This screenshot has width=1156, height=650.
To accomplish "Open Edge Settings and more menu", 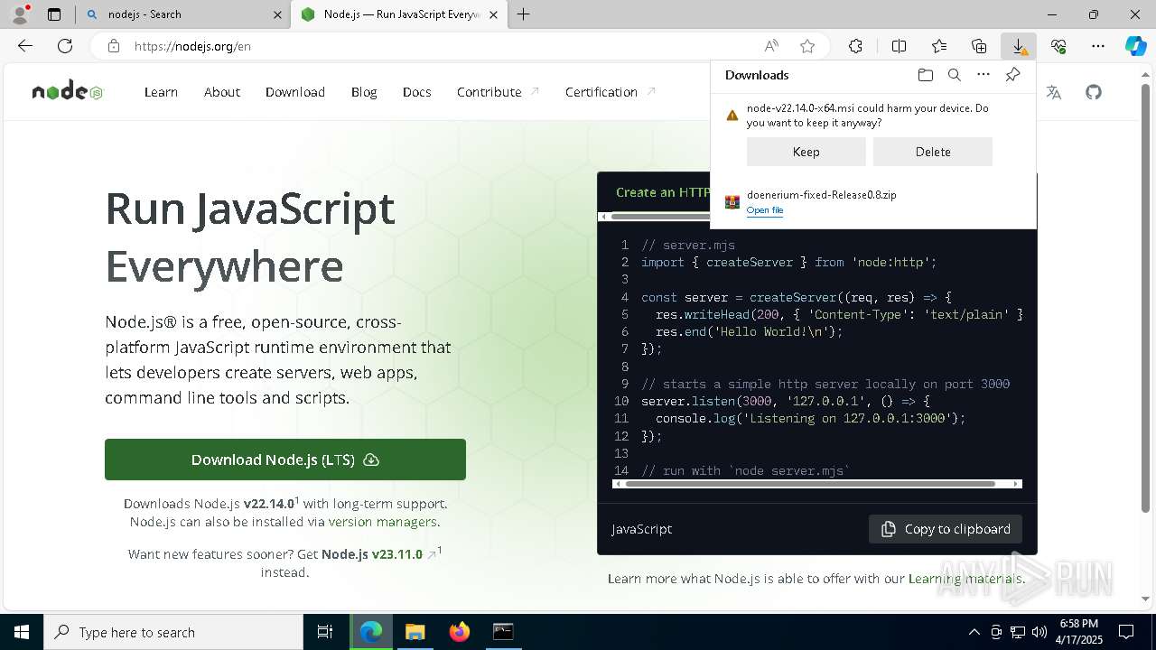I will click(1098, 46).
